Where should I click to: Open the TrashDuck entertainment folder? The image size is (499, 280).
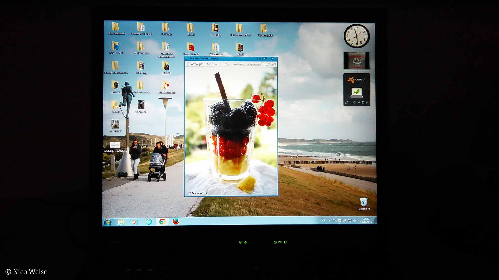pos(166,50)
